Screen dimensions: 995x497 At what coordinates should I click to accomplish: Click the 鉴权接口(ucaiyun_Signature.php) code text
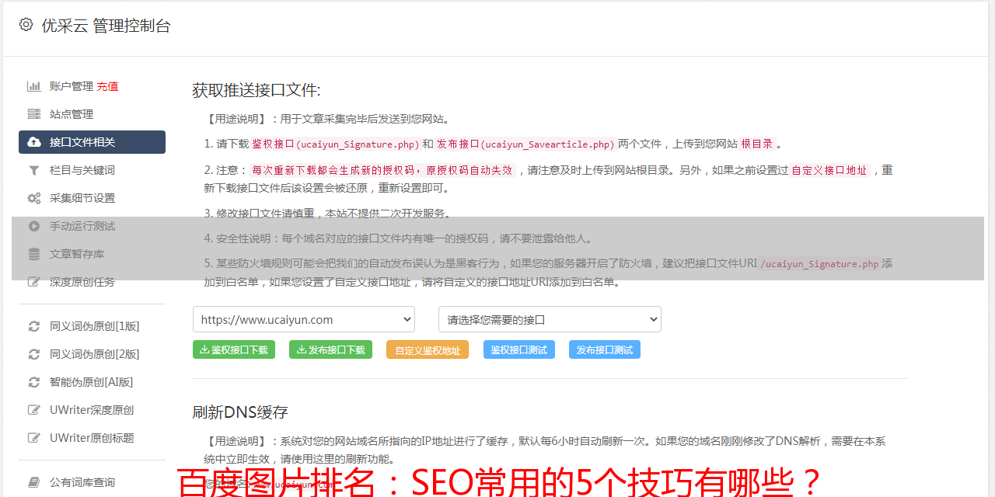coord(336,144)
